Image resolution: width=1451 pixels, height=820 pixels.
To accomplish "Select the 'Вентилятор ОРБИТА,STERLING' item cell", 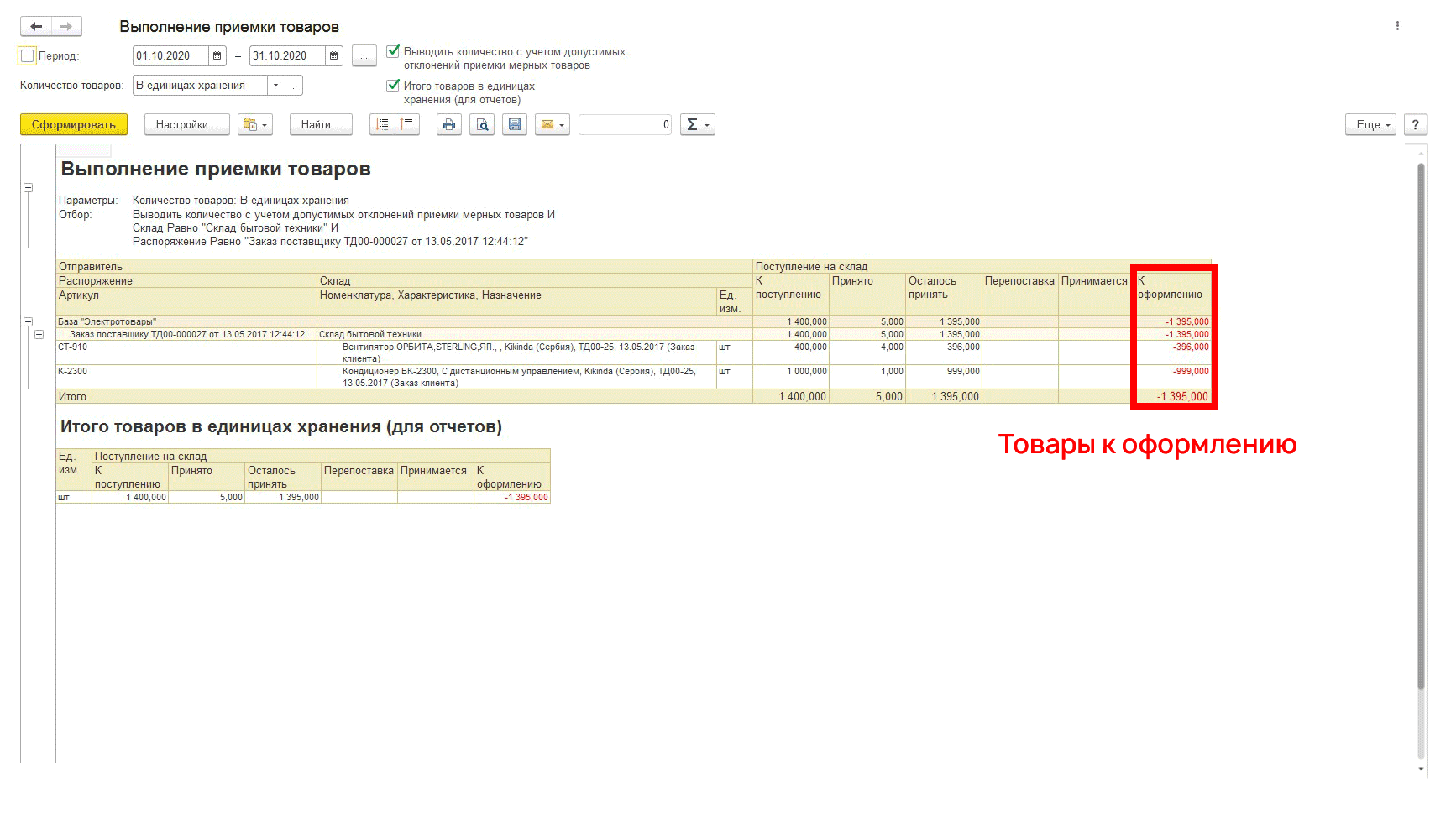I will pos(518,353).
